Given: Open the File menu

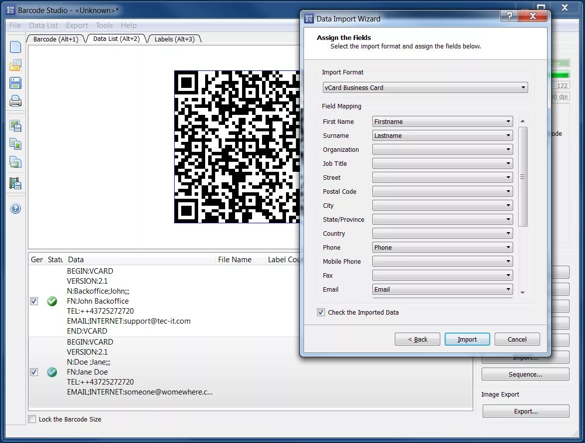Looking at the screenshot, I should (15, 25).
